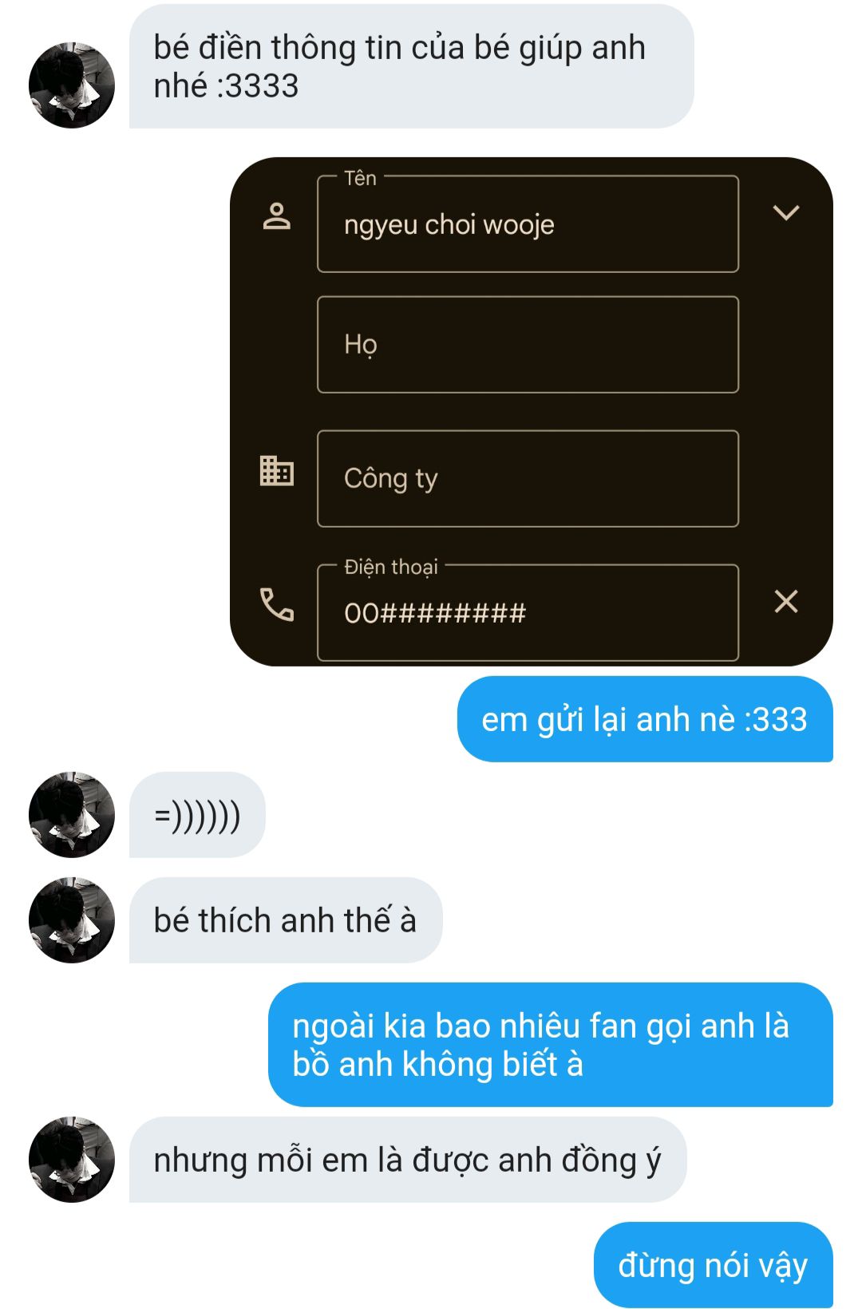Screen dimensions: 862x1309
Task: Click the phone handset icon
Action: (277, 604)
